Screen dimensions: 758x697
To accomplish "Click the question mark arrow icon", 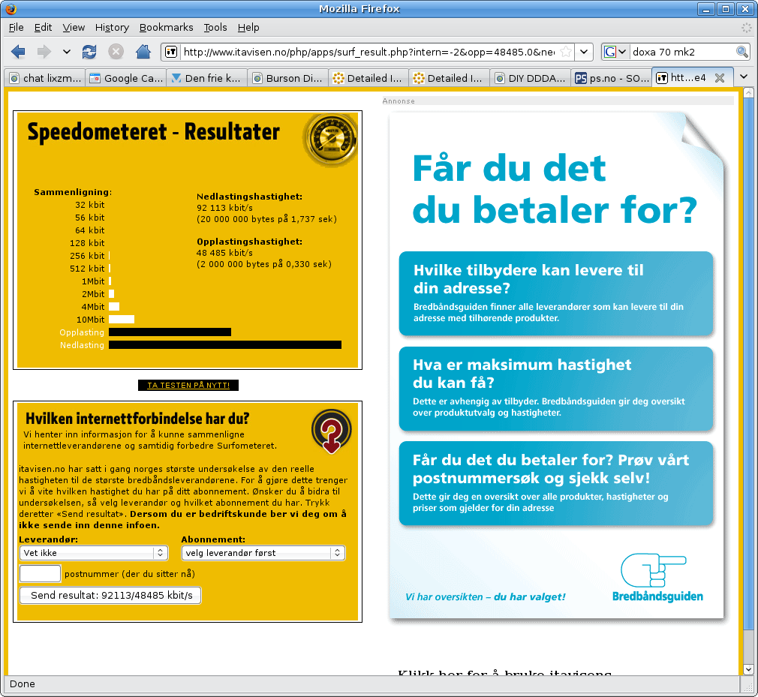I will click(x=331, y=431).
